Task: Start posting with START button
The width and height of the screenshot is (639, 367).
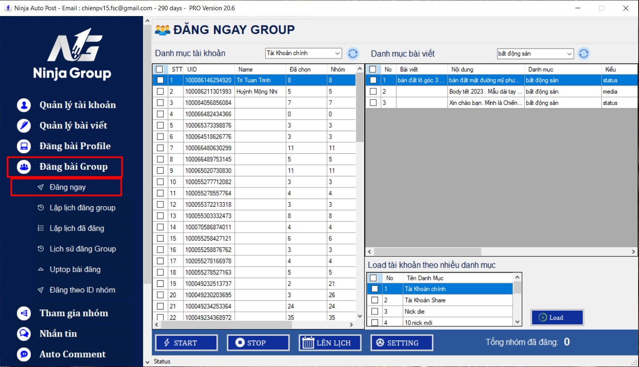Action: (x=186, y=343)
